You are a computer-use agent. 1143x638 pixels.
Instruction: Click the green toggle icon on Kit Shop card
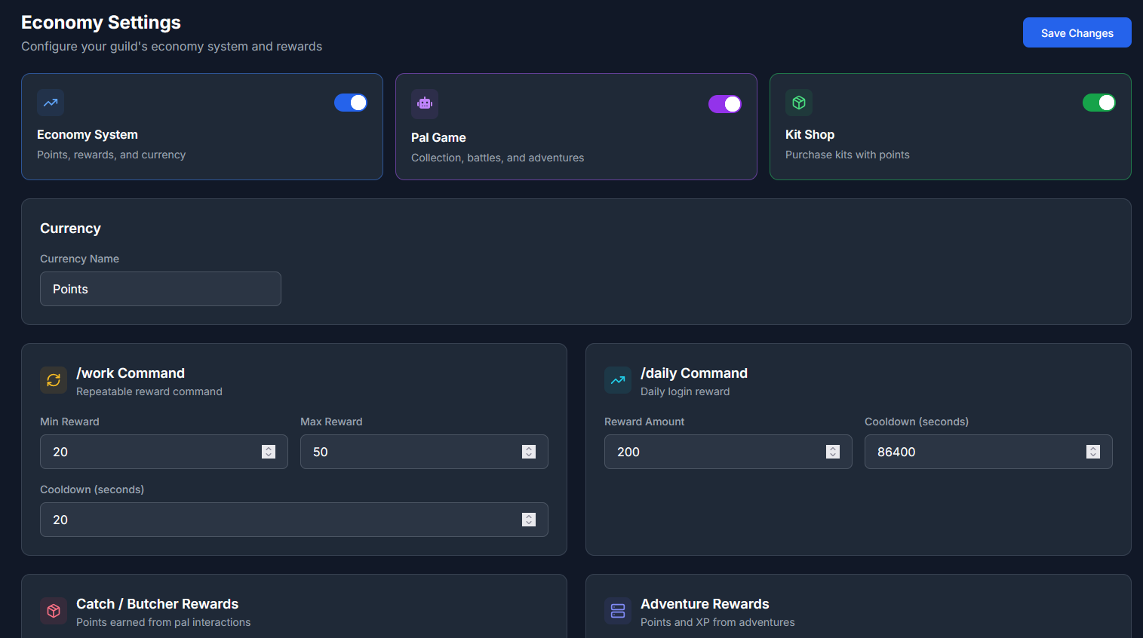(x=1098, y=102)
